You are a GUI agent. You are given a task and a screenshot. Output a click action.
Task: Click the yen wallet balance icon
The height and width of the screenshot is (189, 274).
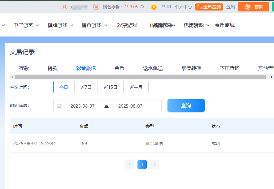coord(96,7)
